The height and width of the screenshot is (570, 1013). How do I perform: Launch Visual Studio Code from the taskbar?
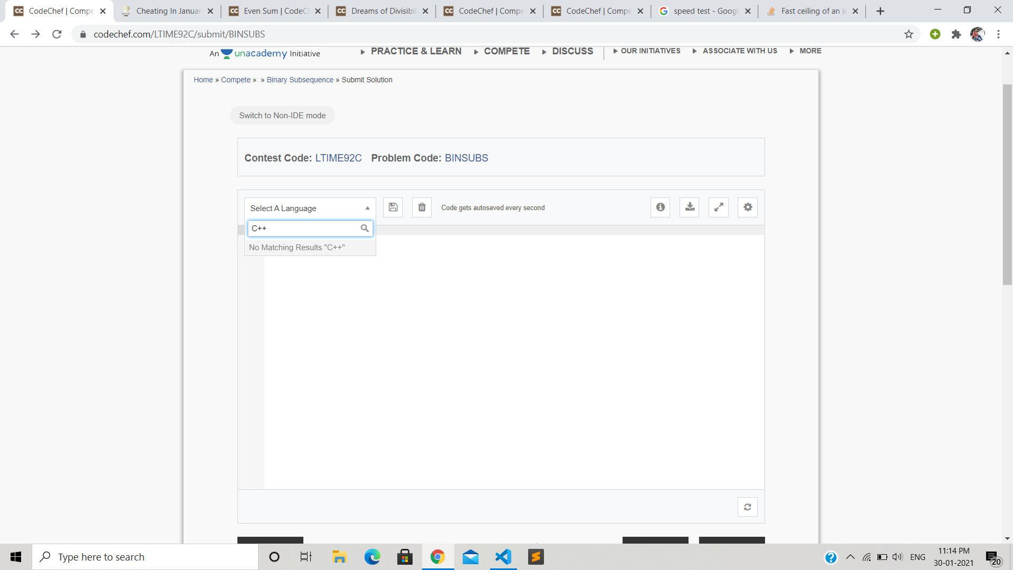pos(503,557)
